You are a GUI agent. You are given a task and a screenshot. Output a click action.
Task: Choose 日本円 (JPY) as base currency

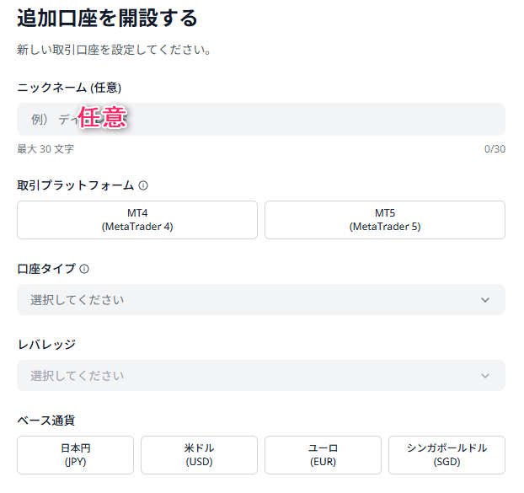76,455
